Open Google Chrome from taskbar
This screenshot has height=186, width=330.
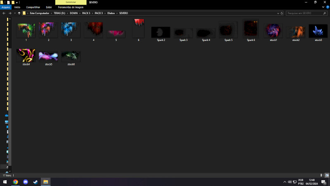click(x=15, y=182)
